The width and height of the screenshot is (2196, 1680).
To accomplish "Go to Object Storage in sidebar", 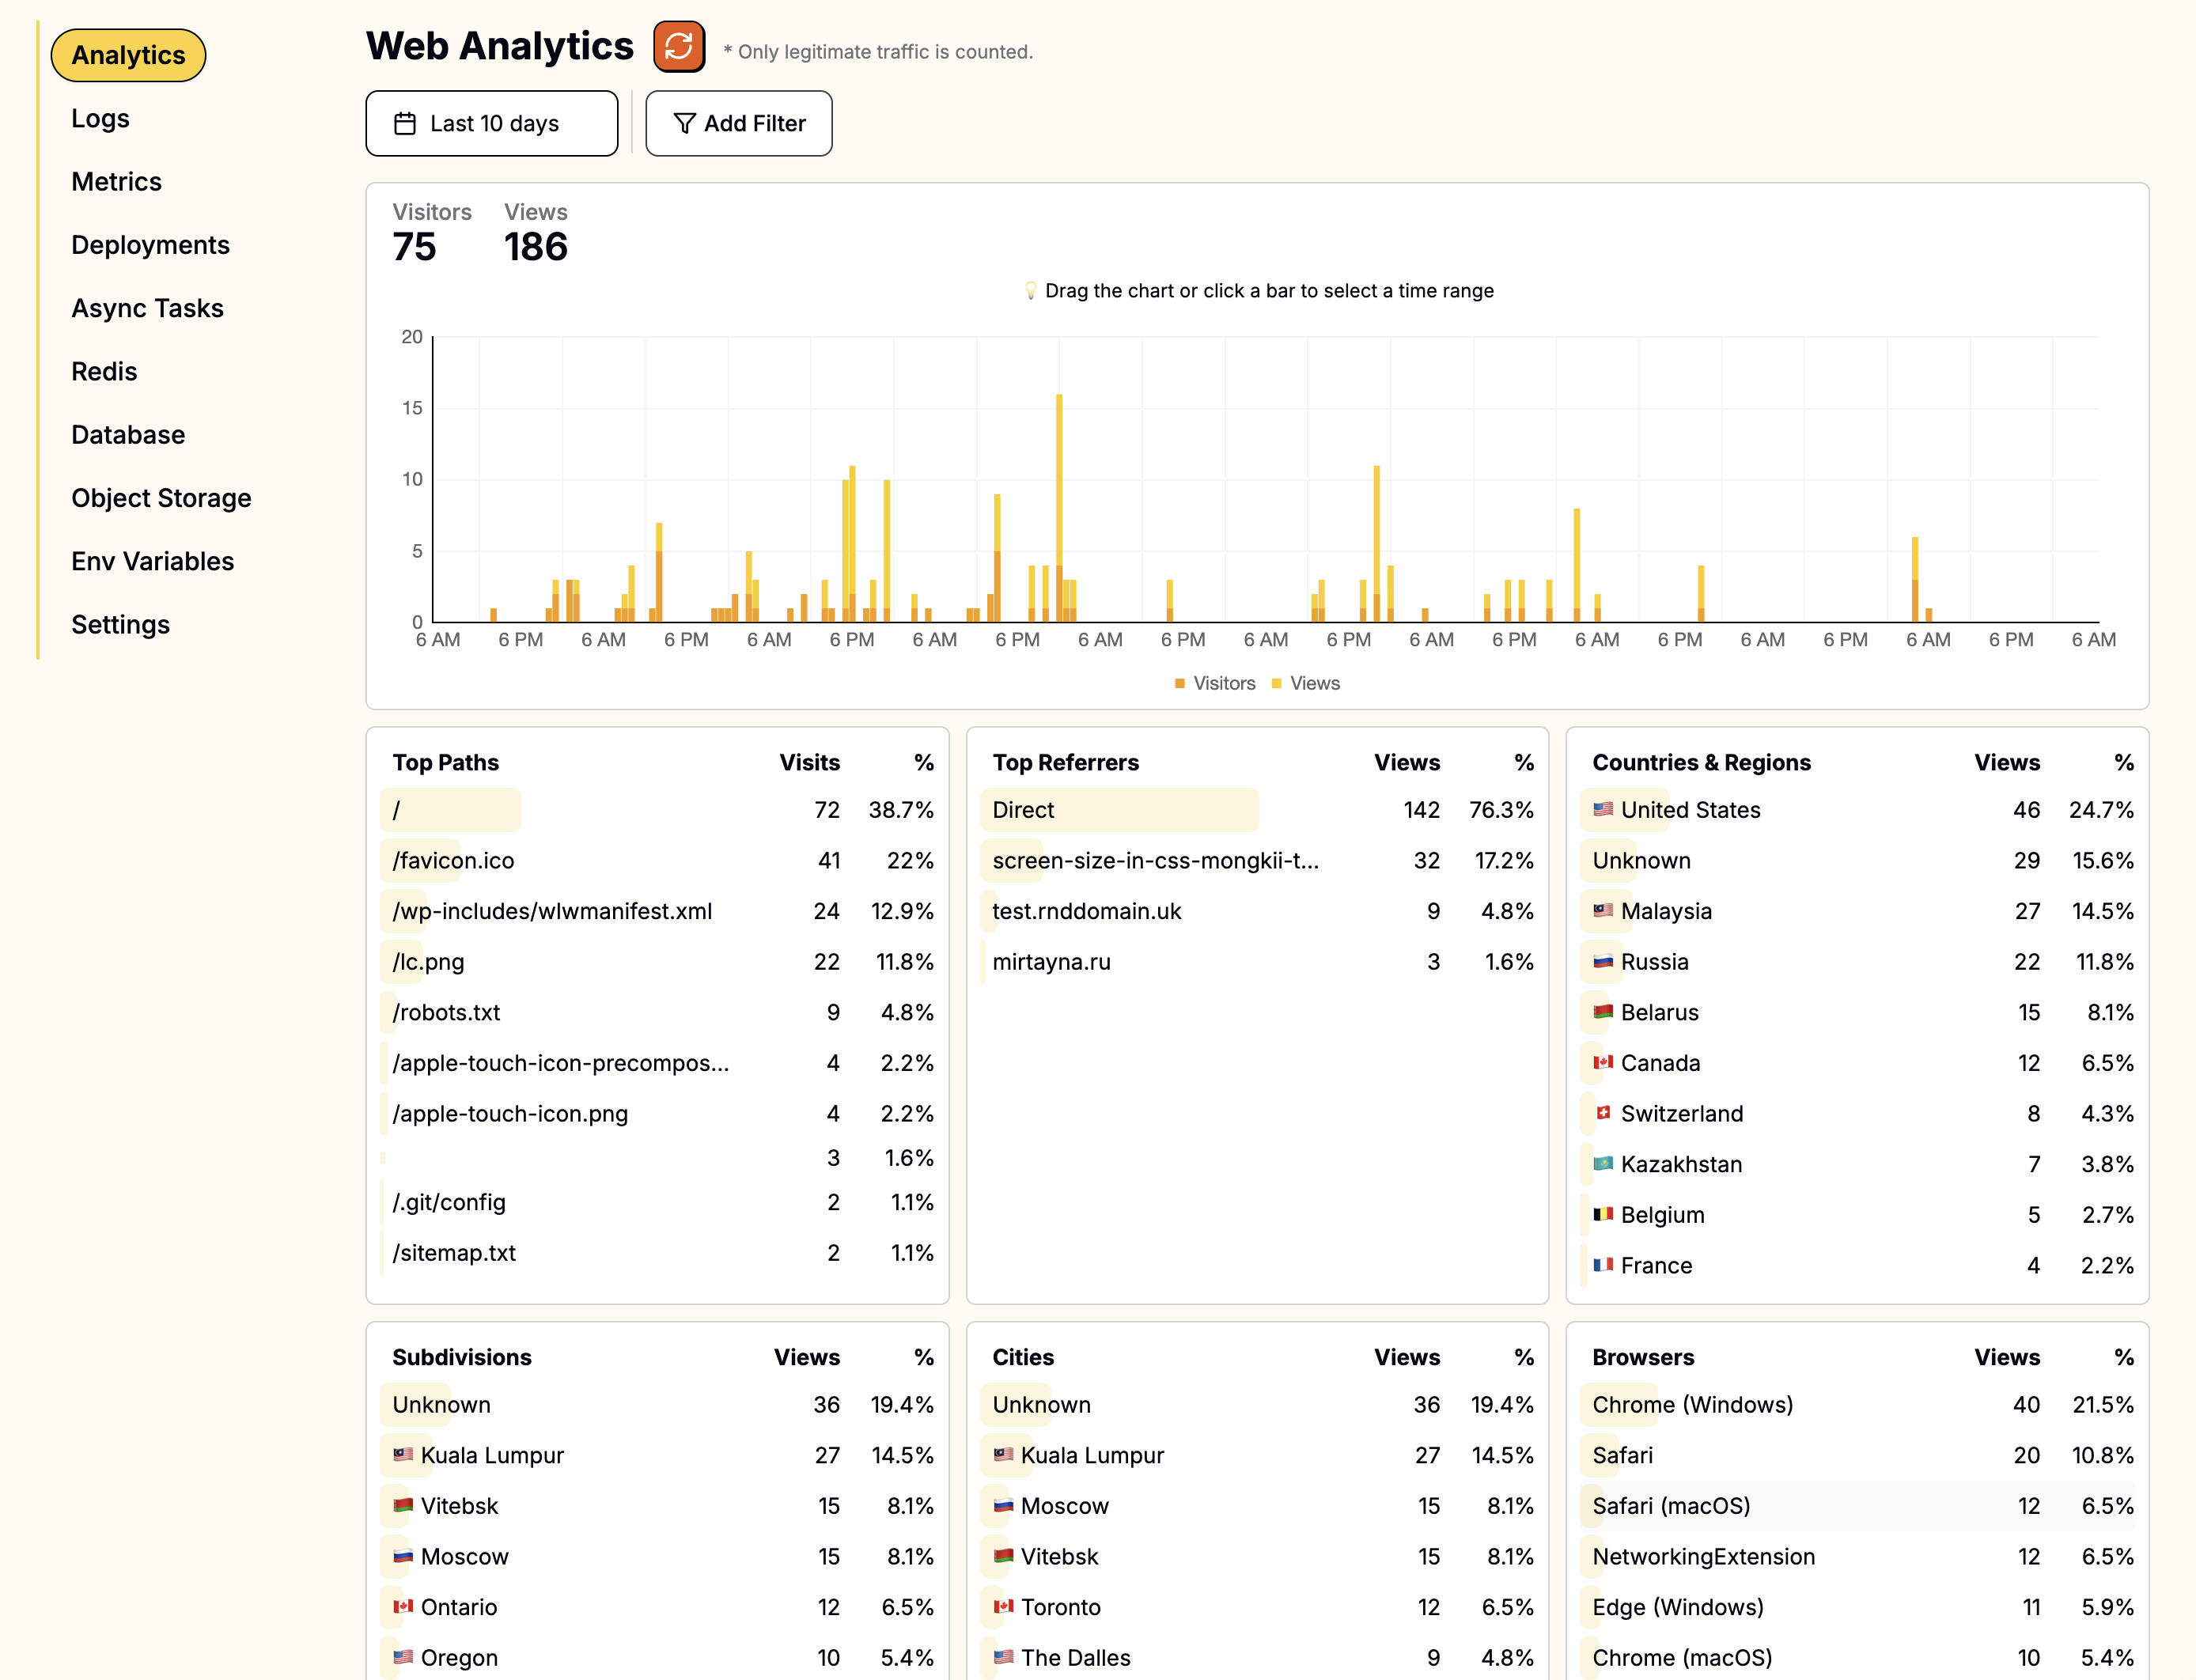I will (161, 498).
